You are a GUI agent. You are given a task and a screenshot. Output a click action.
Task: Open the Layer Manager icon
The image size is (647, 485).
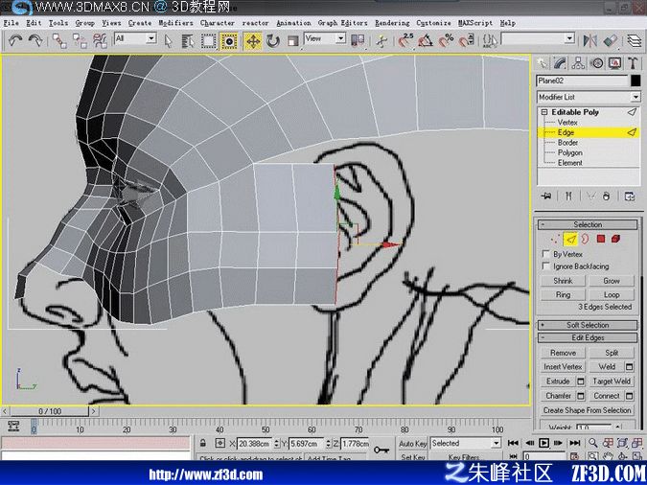point(635,41)
